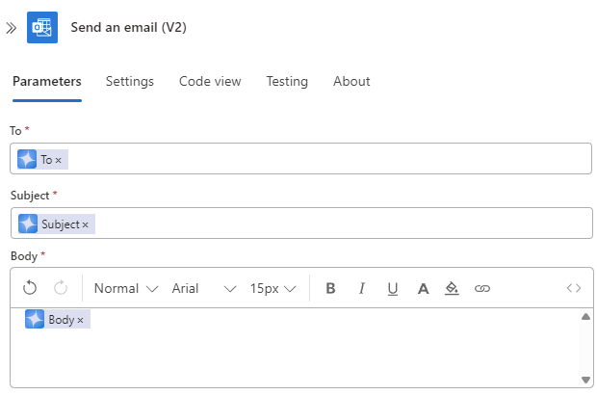This screenshot has width=597, height=395.
Task: Collapse the panel with double chevron icon
Action: pos(11,28)
